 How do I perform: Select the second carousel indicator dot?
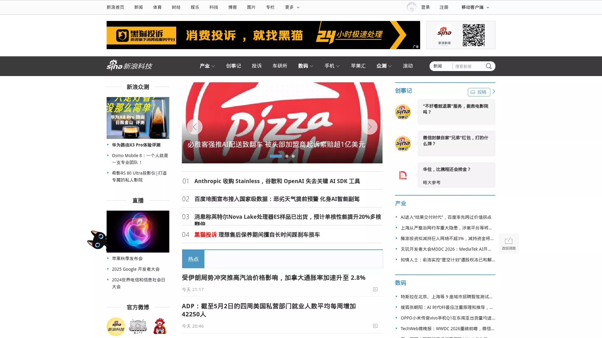287,156
